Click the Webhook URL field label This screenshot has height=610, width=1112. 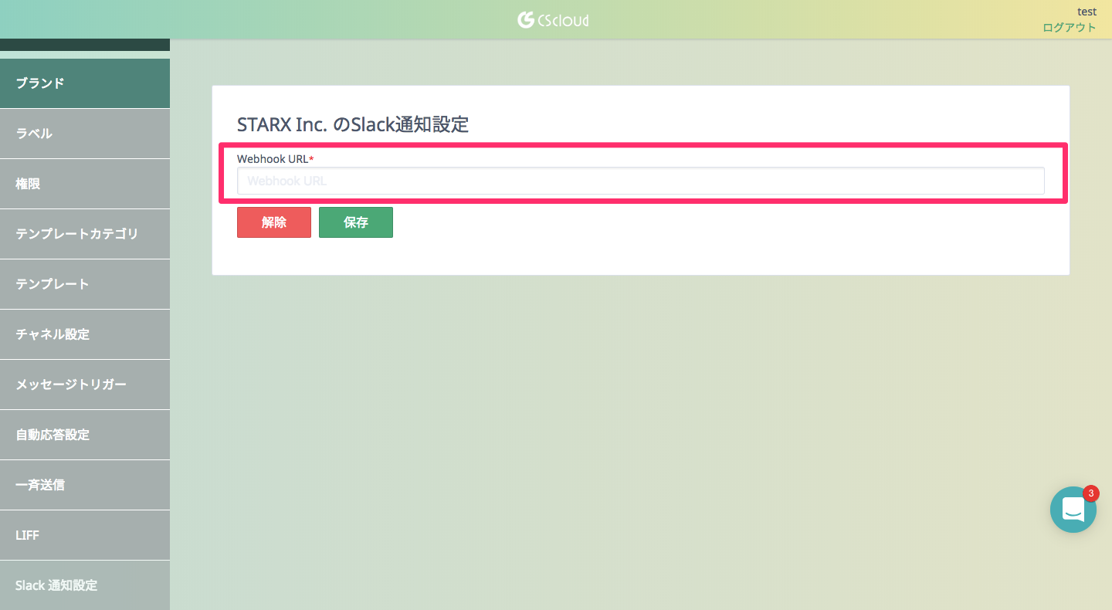click(x=275, y=158)
